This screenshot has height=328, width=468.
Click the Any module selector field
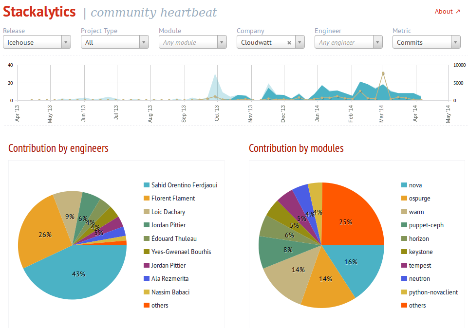point(187,43)
